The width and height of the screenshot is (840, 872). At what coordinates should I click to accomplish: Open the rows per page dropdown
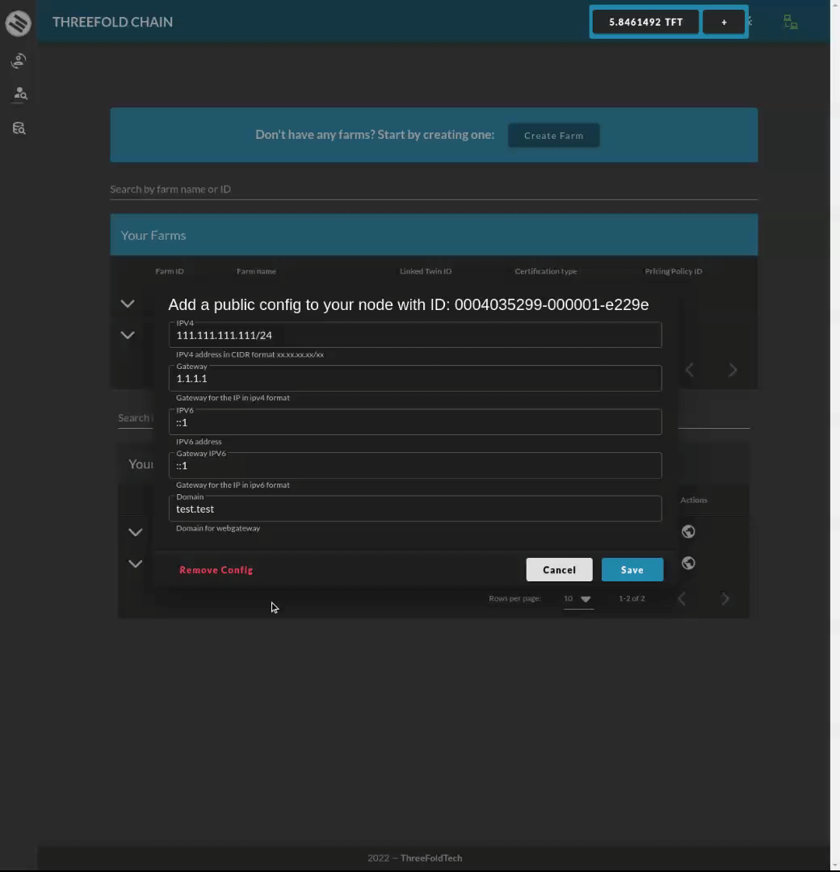click(x=578, y=598)
